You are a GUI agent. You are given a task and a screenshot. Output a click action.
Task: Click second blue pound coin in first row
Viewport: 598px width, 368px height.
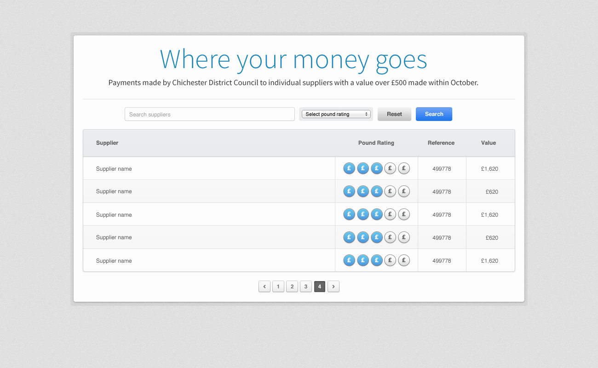tap(363, 168)
